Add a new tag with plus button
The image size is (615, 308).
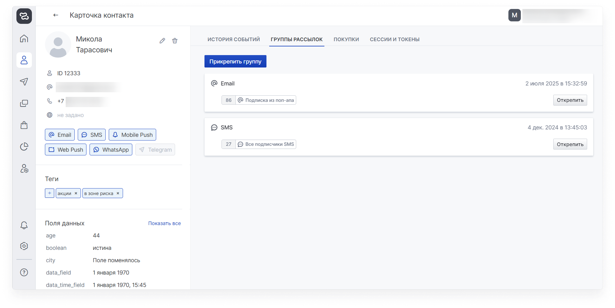point(50,193)
